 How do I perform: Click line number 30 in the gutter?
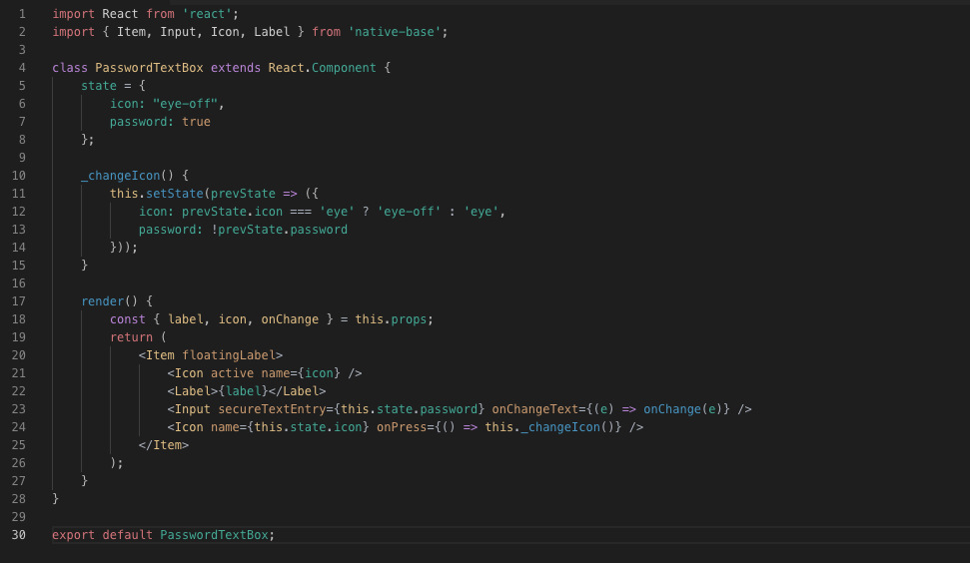19,535
